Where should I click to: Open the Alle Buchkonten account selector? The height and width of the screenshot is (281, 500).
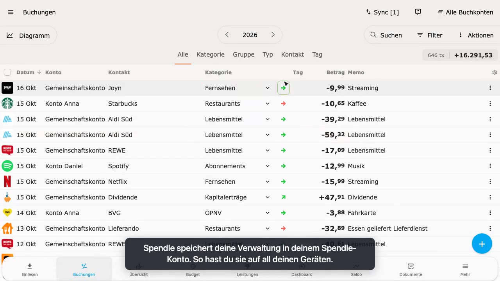tap(465, 12)
